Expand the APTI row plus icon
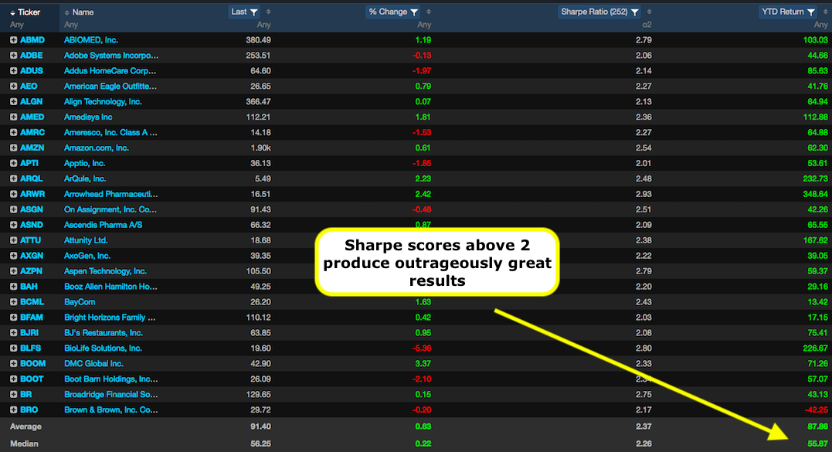 13,163
